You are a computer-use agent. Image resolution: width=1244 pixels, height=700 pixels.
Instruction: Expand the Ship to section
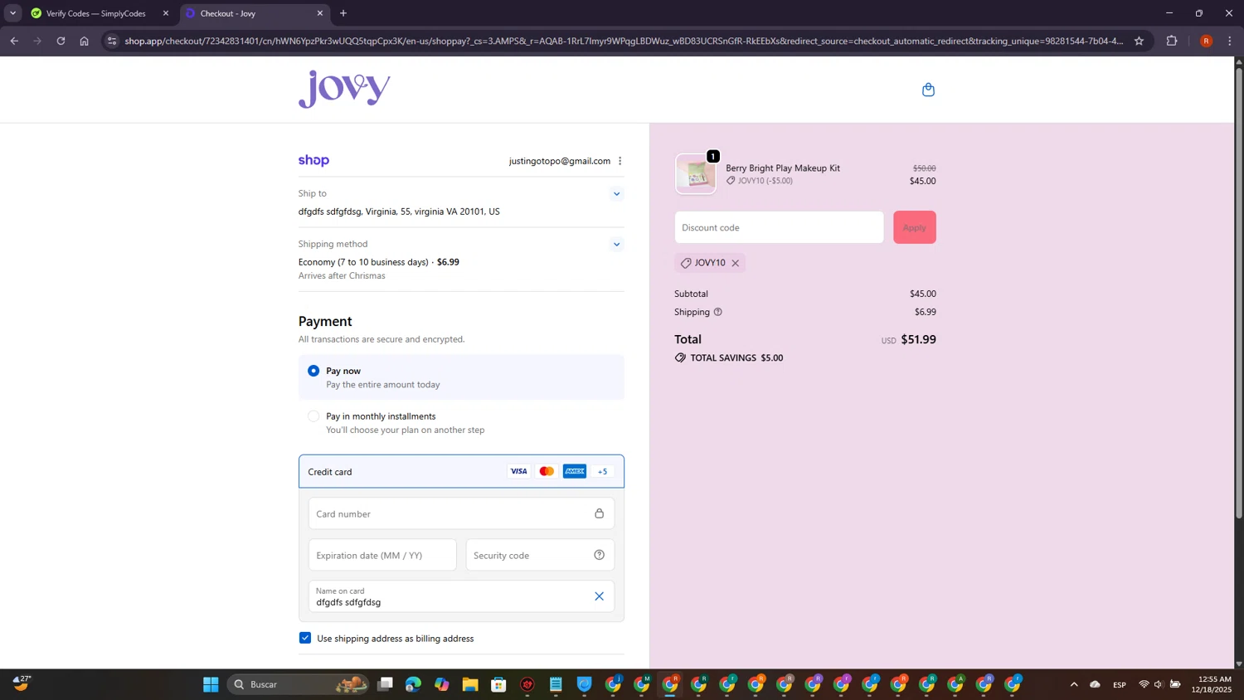[616, 194]
